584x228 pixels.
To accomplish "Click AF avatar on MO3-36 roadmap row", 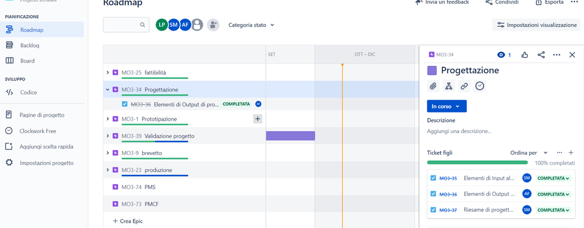I will click(x=258, y=104).
